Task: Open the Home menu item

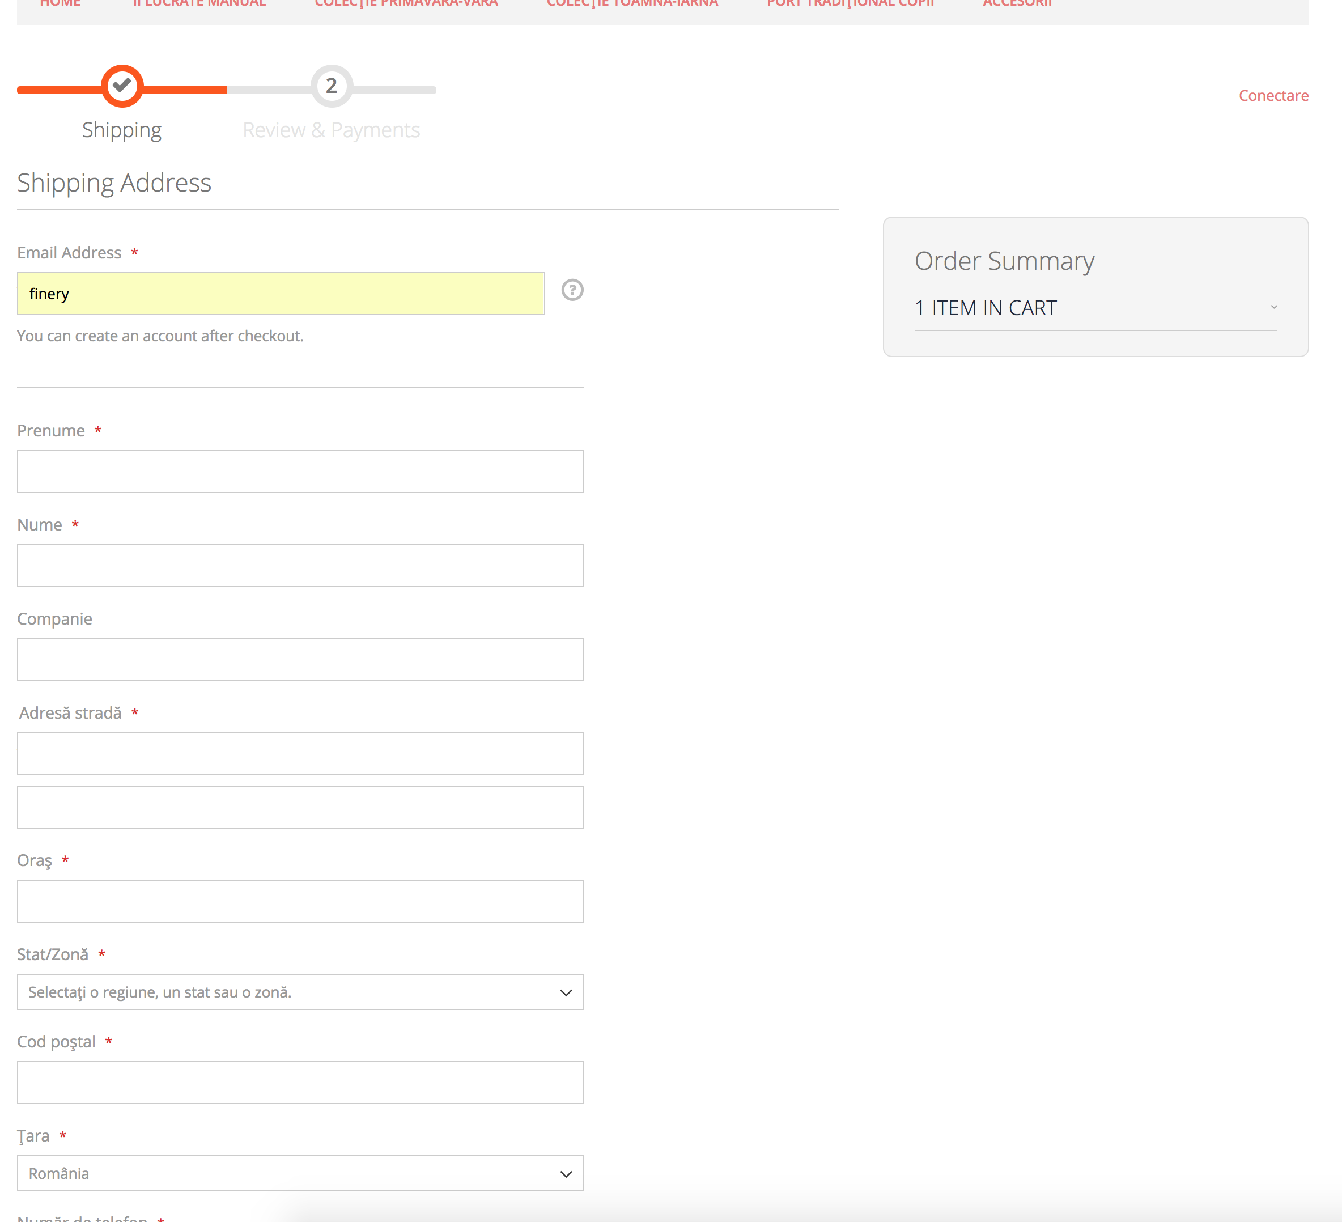Action: (x=60, y=4)
